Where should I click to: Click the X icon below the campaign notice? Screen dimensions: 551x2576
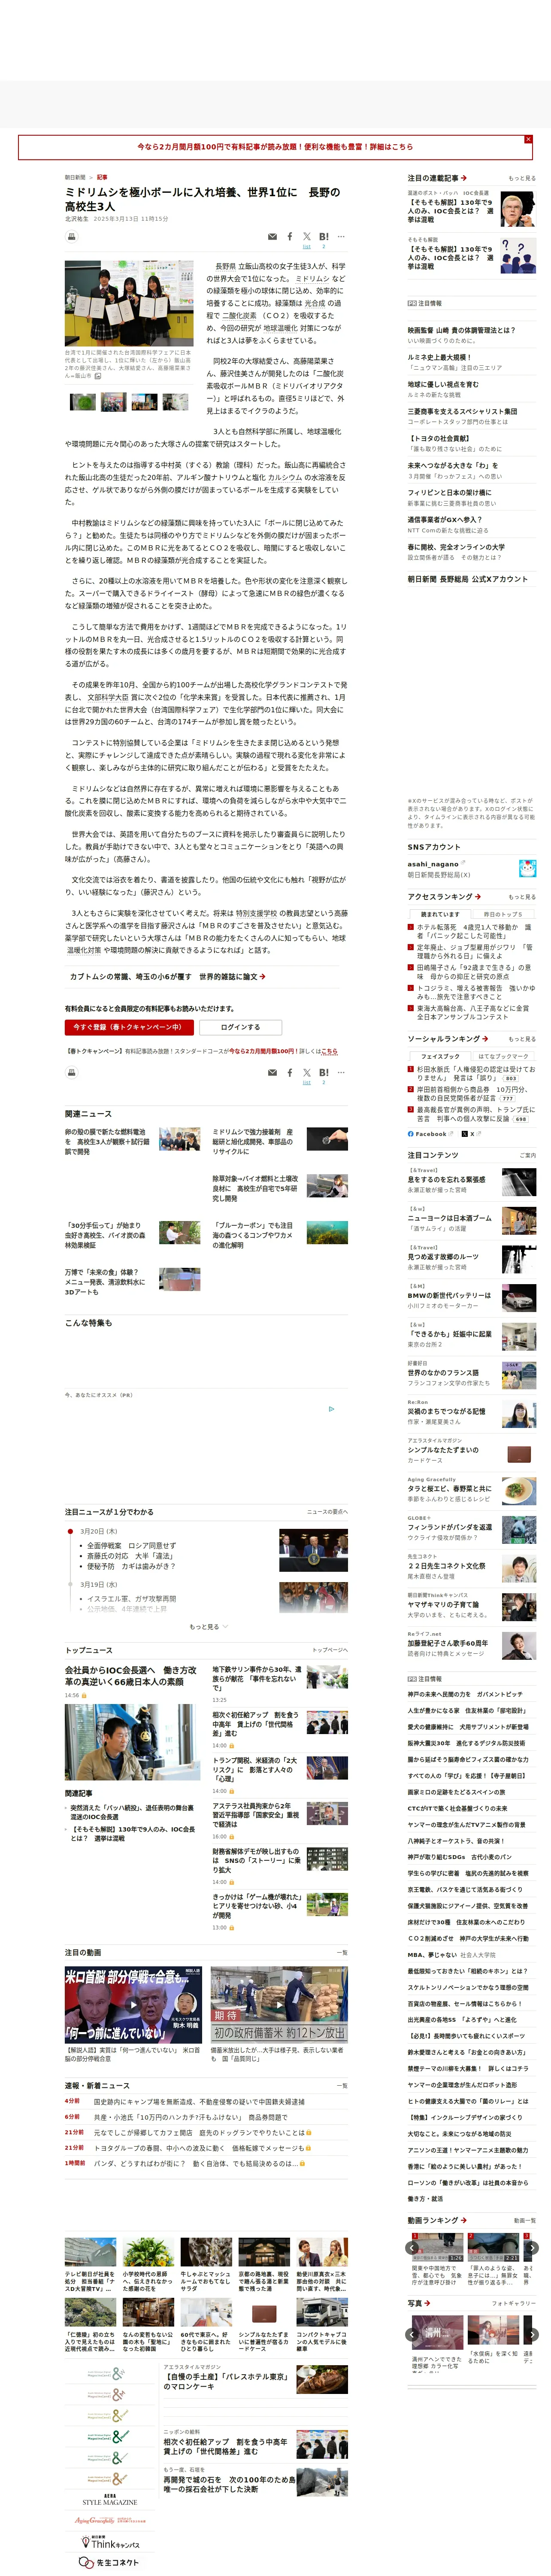point(307,1073)
